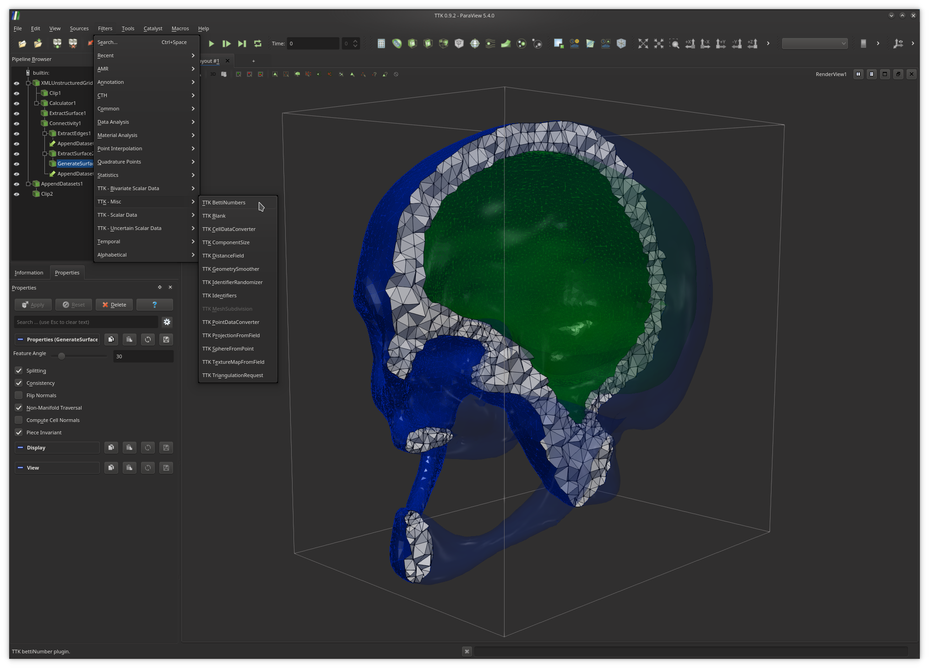Open the toolbar color array combo box
The width and height of the screenshot is (929, 668).
[x=814, y=44]
